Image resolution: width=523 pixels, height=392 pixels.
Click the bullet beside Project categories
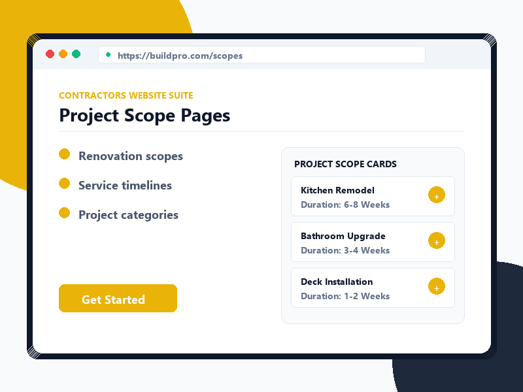[x=64, y=213]
